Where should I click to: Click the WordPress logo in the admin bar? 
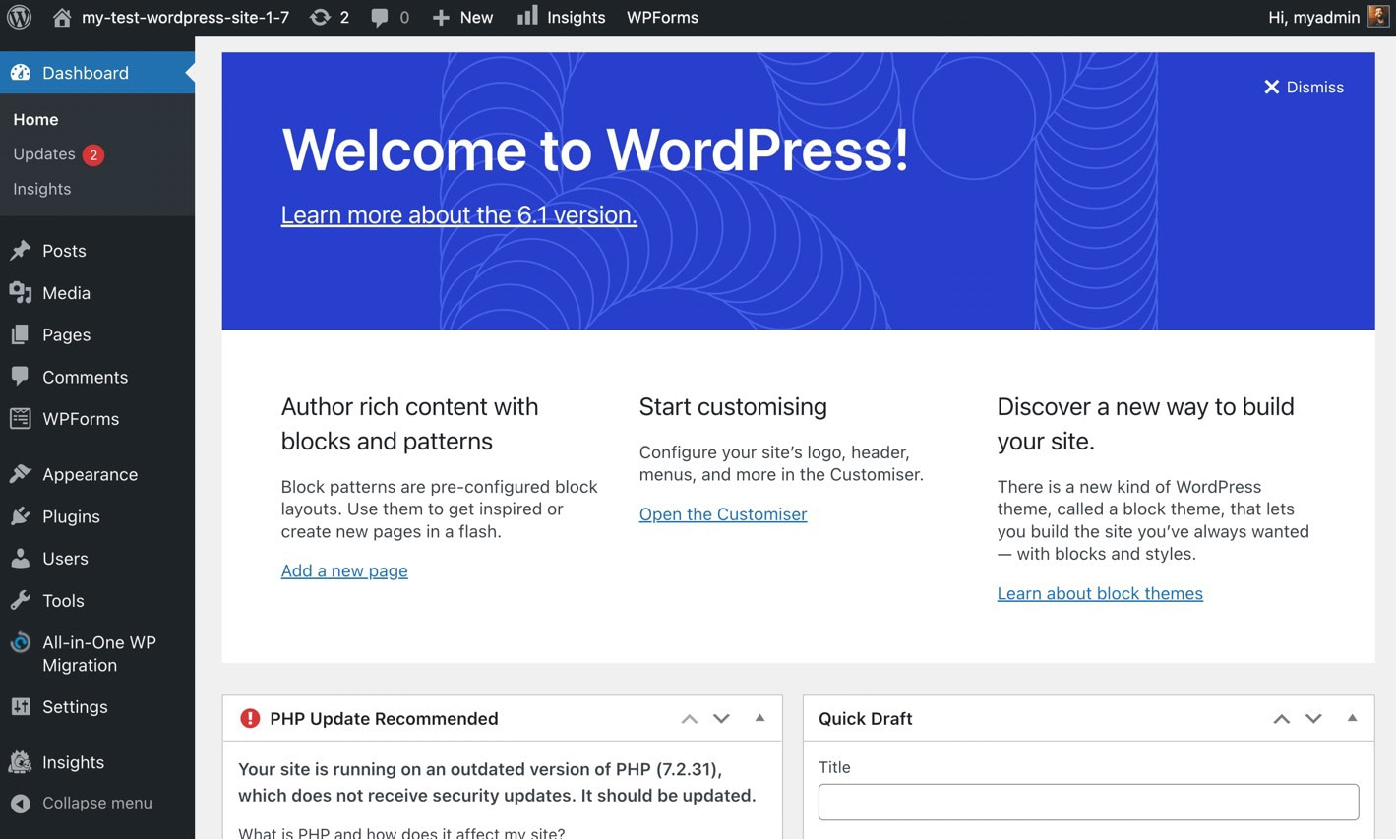(x=19, y=17)
